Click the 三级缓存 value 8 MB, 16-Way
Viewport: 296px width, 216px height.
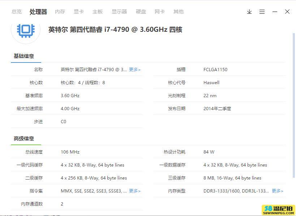coord(232,178)
